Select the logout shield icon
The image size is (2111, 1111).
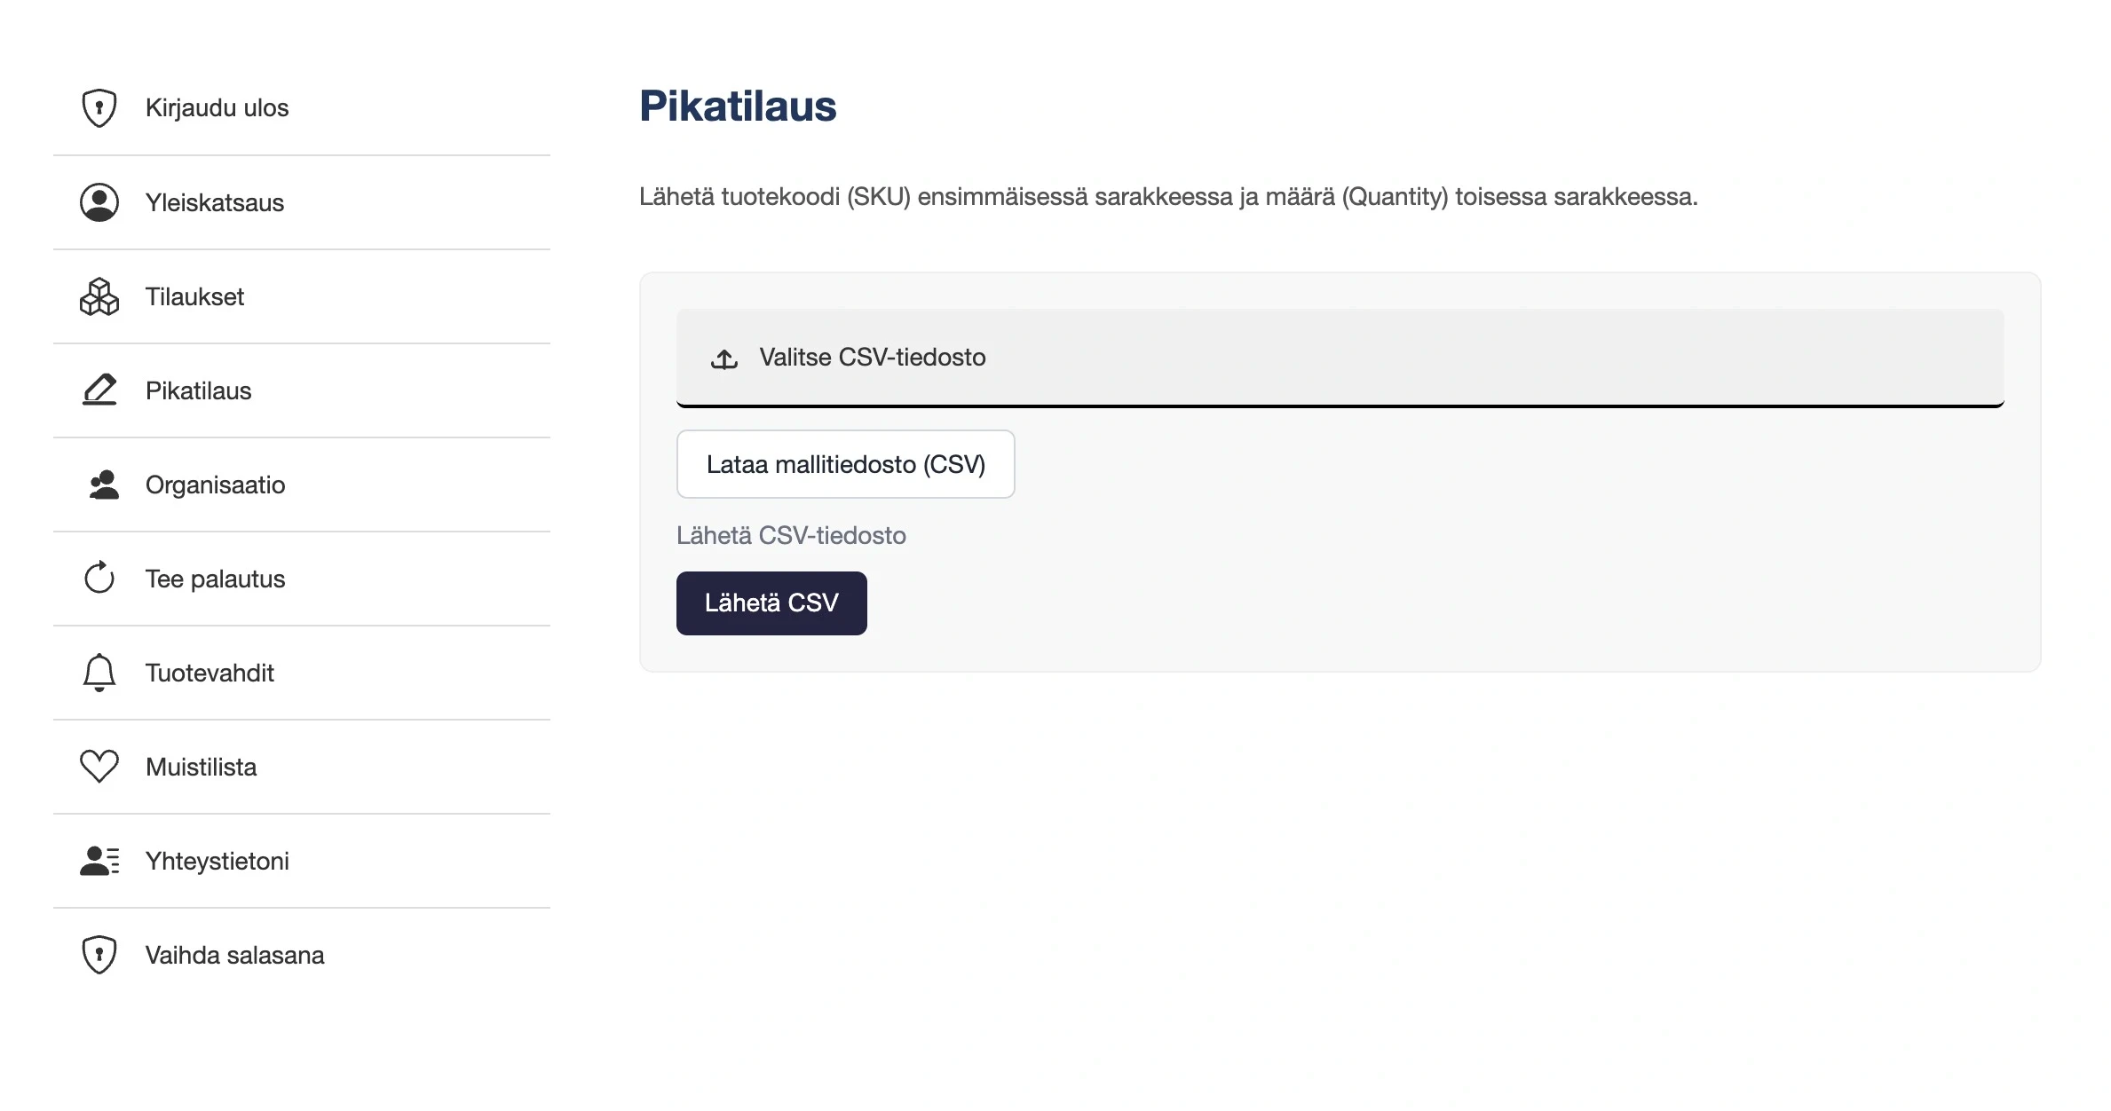click(99, 106)
